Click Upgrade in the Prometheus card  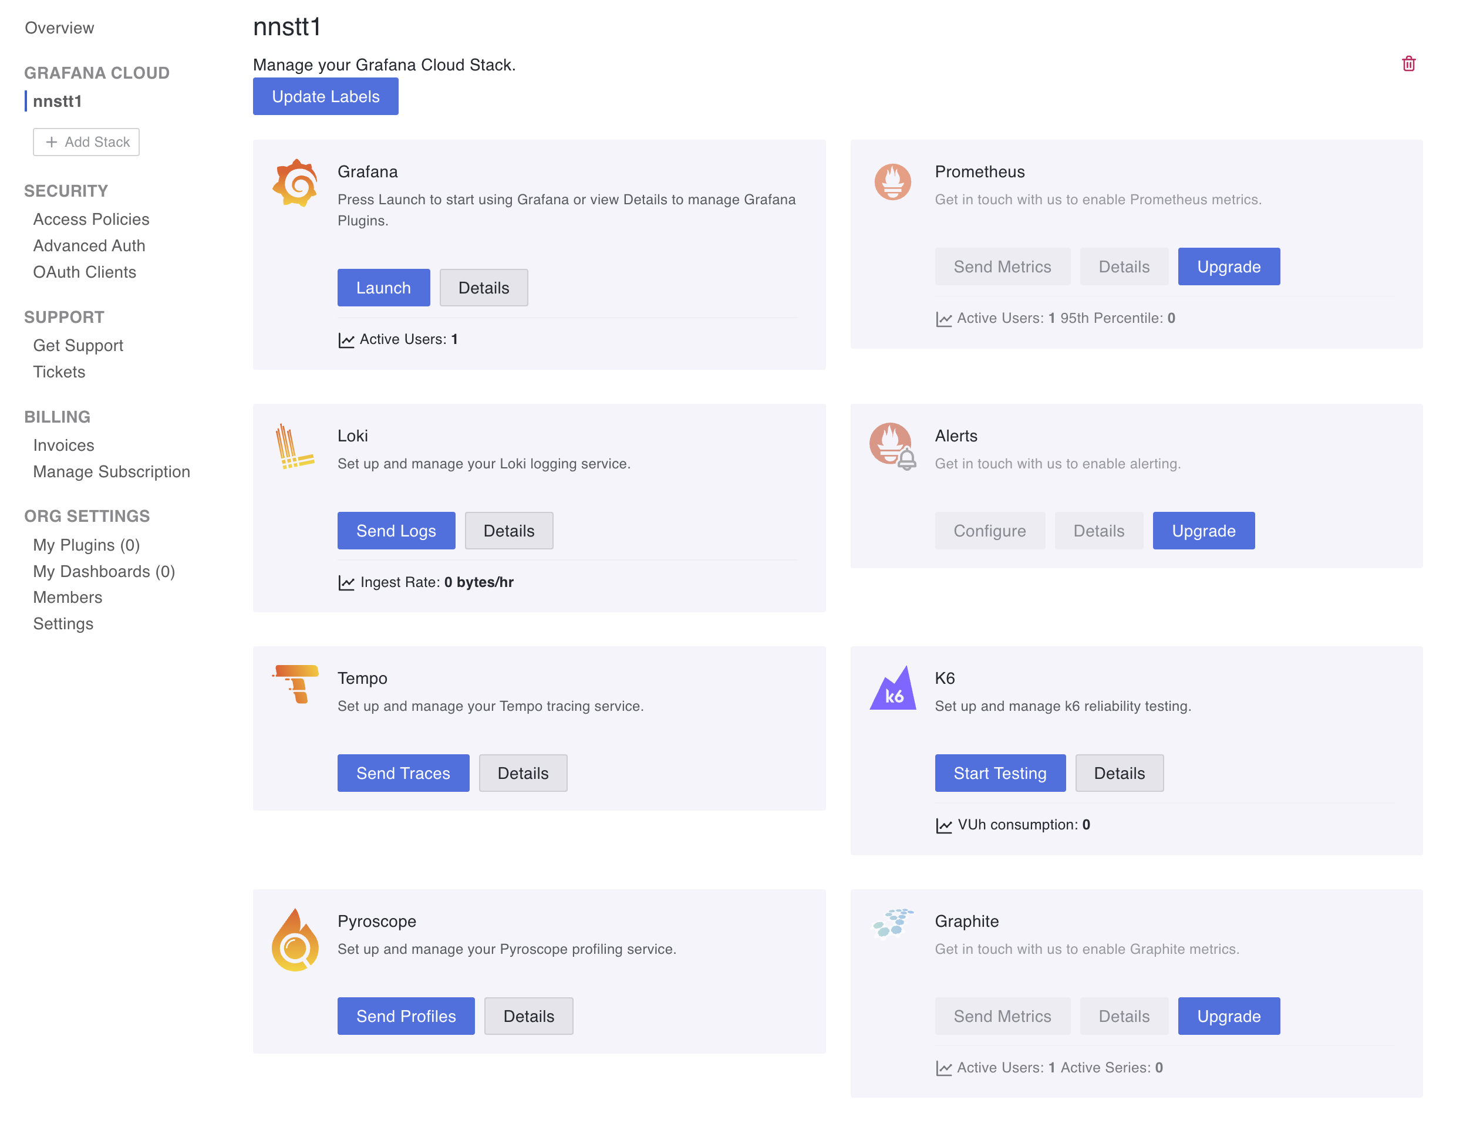[x=1228, y=266]
